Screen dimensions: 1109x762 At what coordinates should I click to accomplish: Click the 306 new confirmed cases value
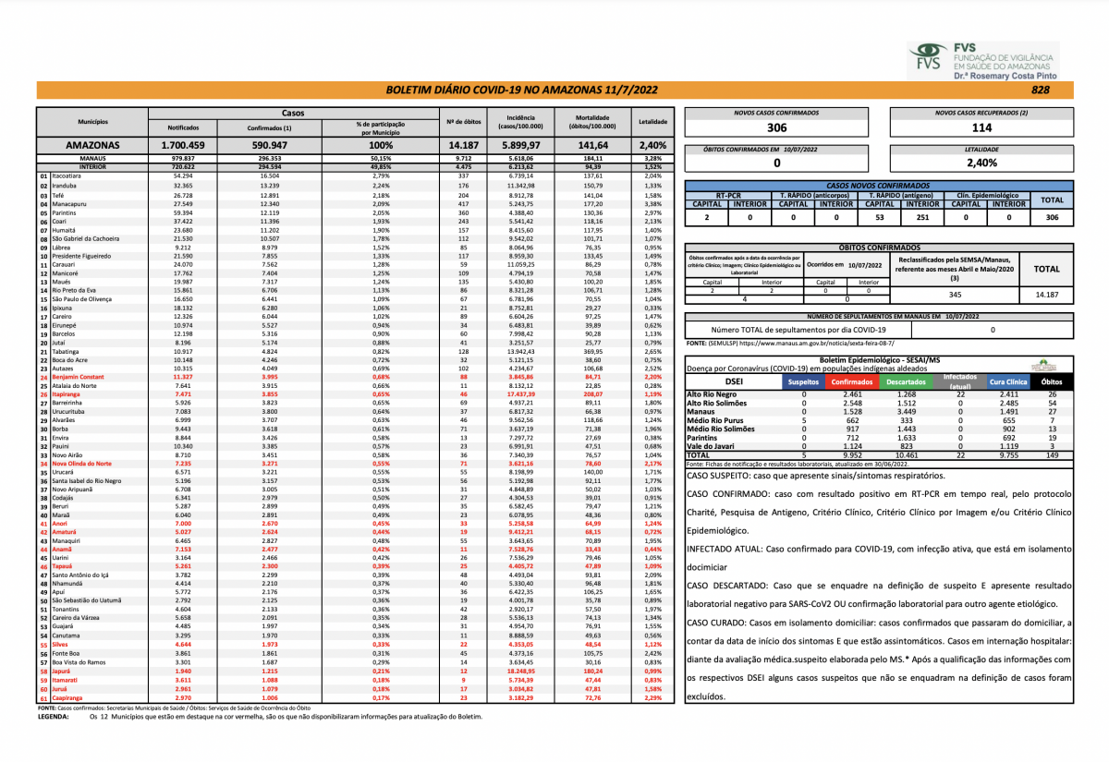(x=776, y=128)
